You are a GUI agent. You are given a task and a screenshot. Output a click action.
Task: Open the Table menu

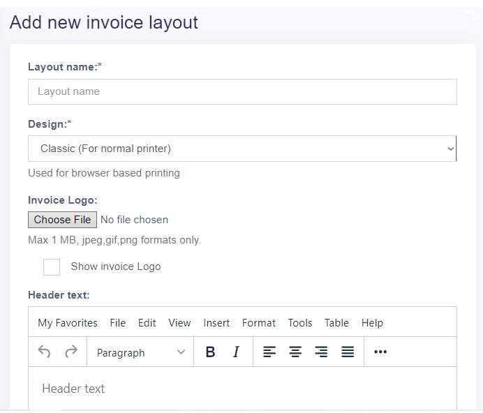(x=336, y=323)
